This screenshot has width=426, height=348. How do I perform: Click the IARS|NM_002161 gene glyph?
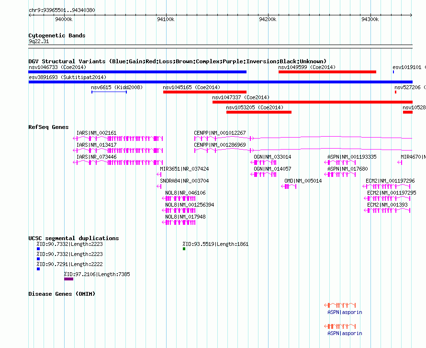pyautogui.click(x=118, y=139)
